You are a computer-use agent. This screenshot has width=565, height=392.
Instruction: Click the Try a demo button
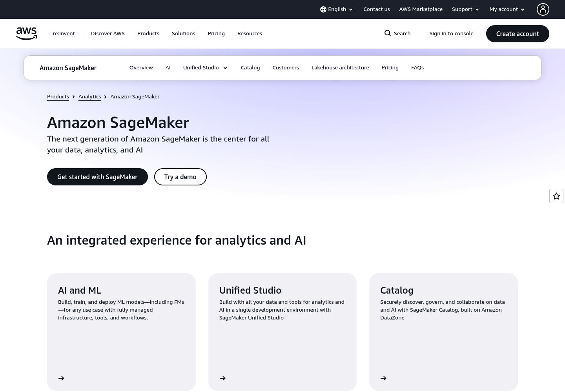[180, 177]
